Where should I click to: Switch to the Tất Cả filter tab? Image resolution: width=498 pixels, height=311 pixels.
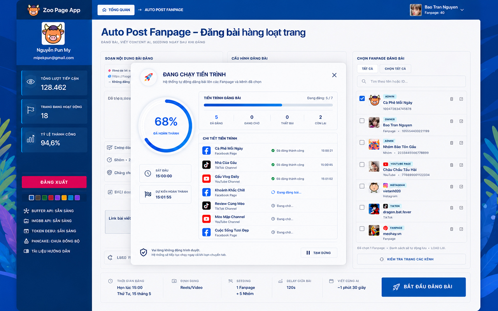pos(367,69)
